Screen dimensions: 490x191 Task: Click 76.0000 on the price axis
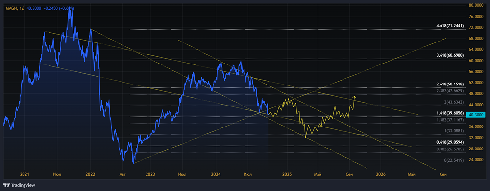pos(477,16)
